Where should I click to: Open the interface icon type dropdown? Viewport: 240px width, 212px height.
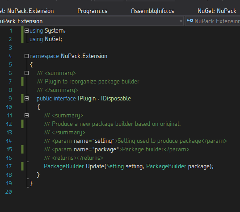(x=213, y=21)
